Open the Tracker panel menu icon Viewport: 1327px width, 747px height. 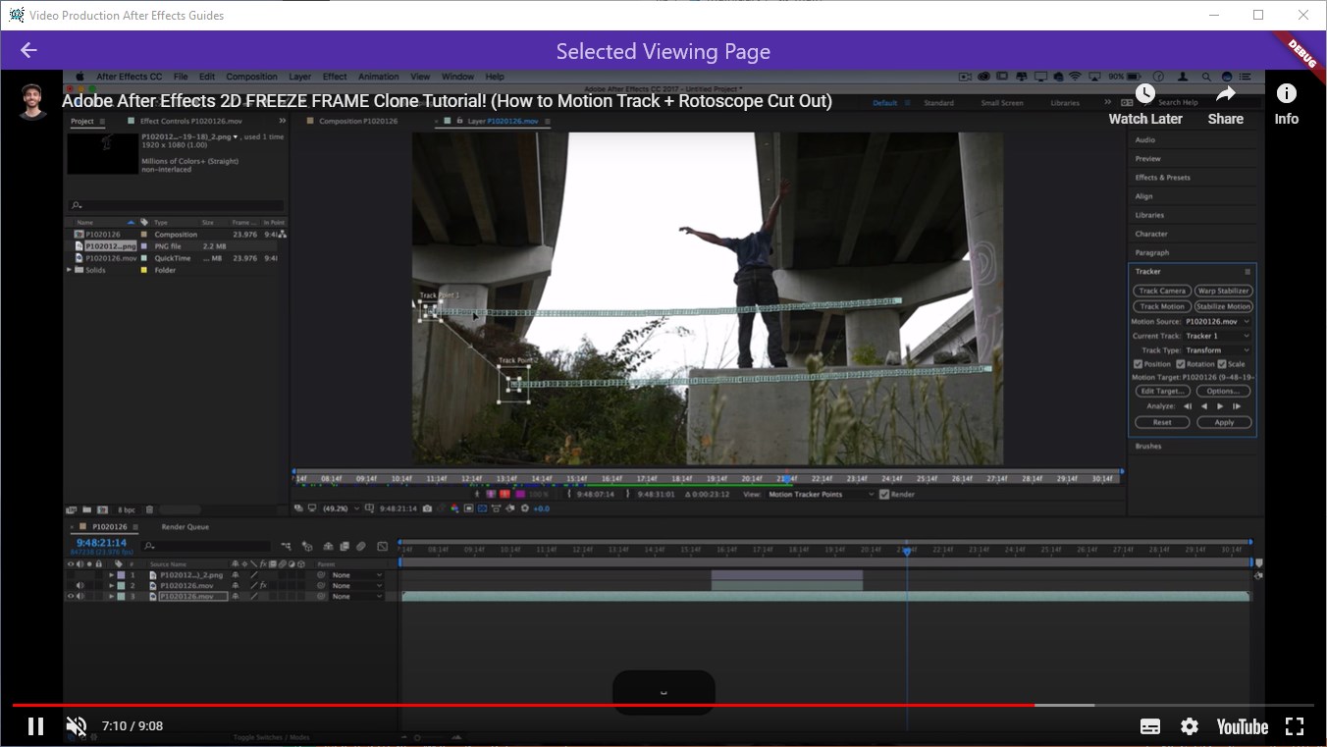click(x=1247, y=272)
